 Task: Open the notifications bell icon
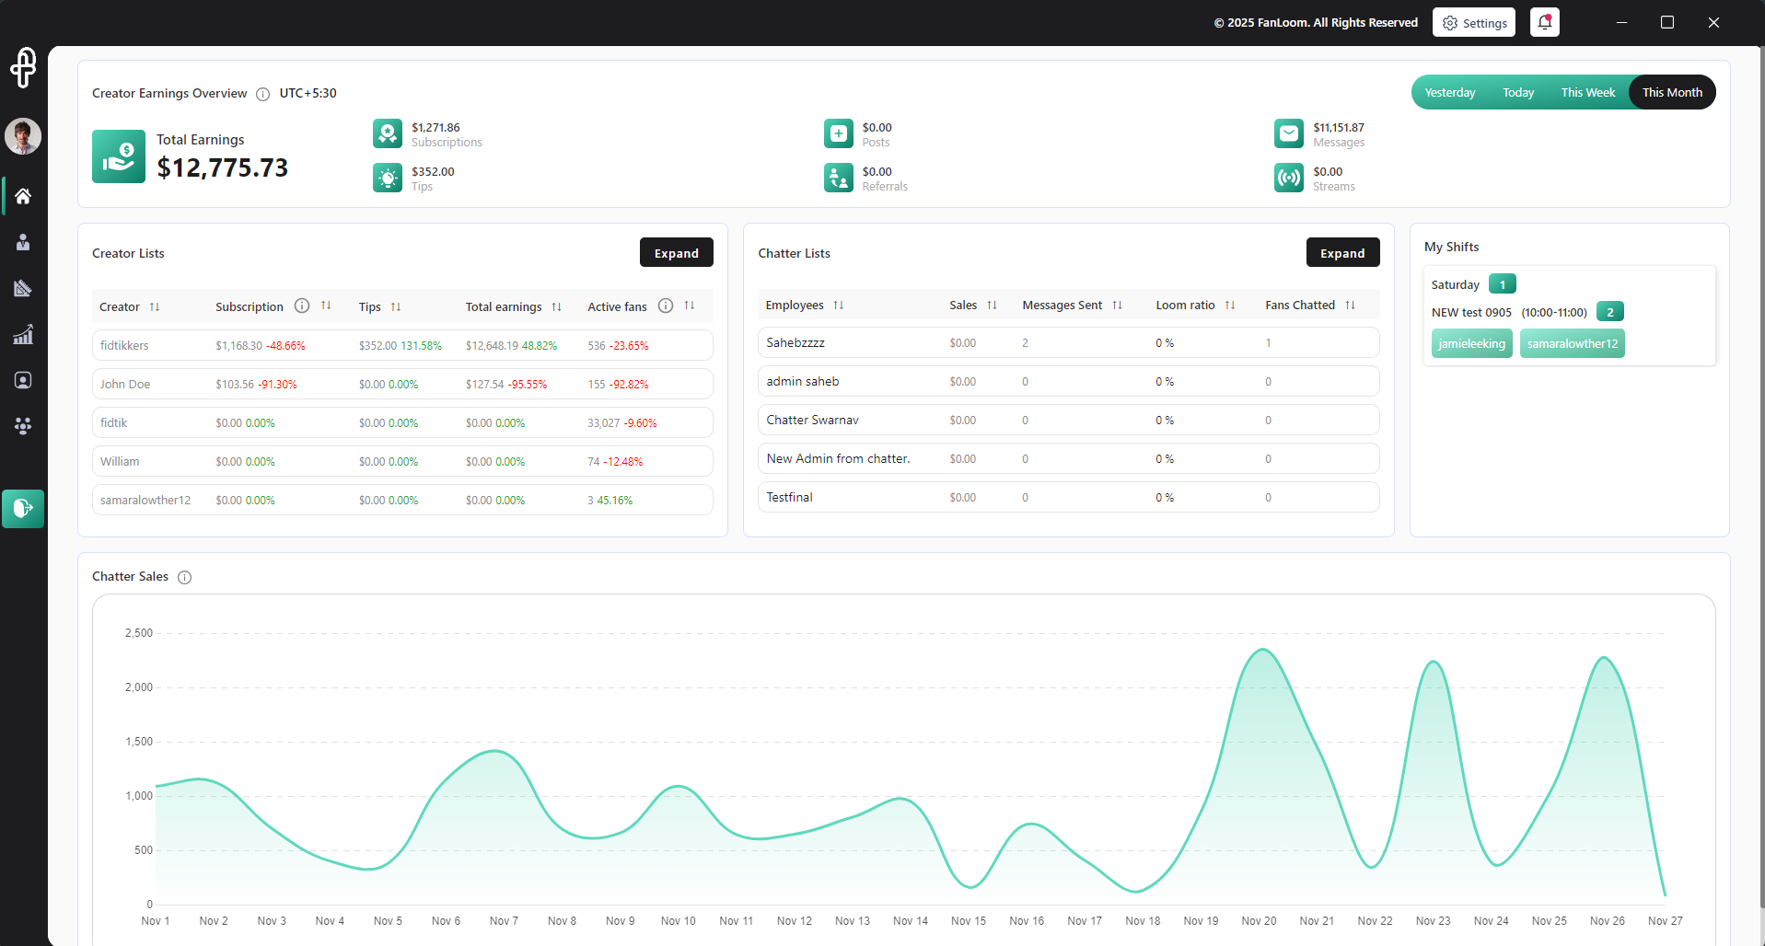(1544, 22)
